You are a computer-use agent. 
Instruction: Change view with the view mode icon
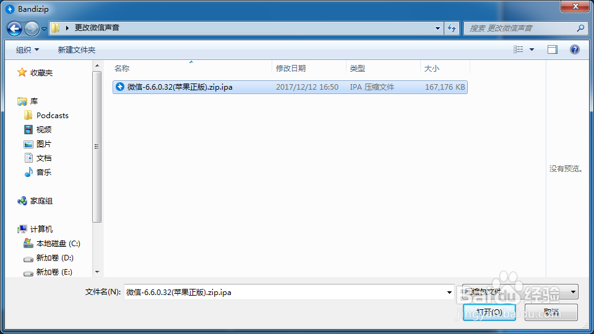coord(519,49)
